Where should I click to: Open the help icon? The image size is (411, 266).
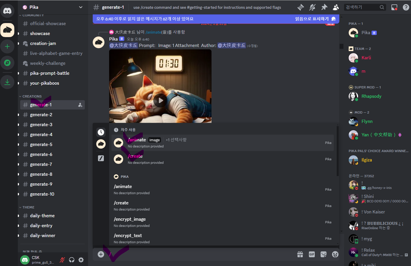tap(406, 7)
